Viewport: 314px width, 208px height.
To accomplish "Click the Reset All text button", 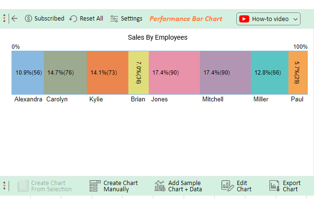I will pos(91,19).
